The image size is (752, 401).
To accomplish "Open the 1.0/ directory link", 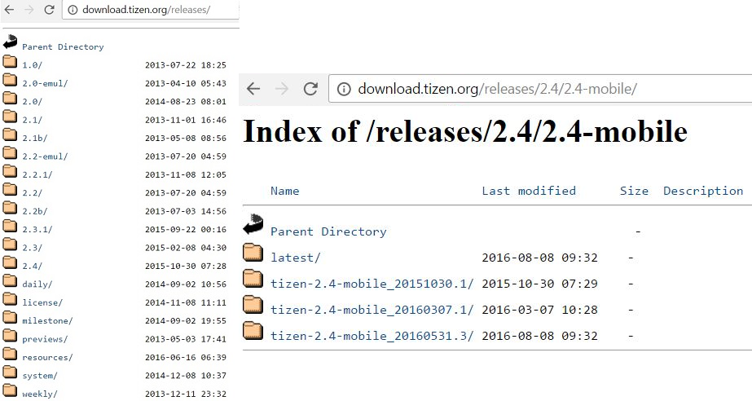I will 32,64.
